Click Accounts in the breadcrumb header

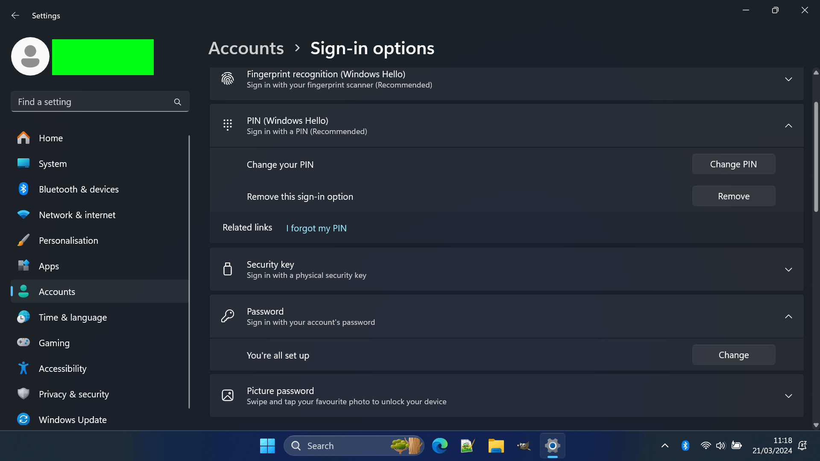(246, 48)
